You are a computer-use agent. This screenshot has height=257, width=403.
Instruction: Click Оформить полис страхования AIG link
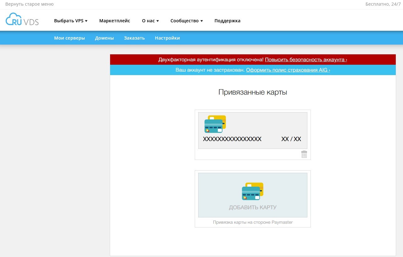[288, 70]
